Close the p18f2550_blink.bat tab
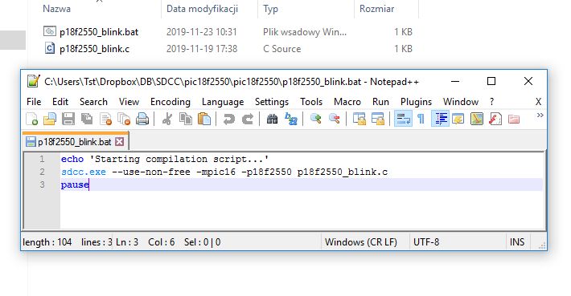Screen dimensions: 571x296 120,142
